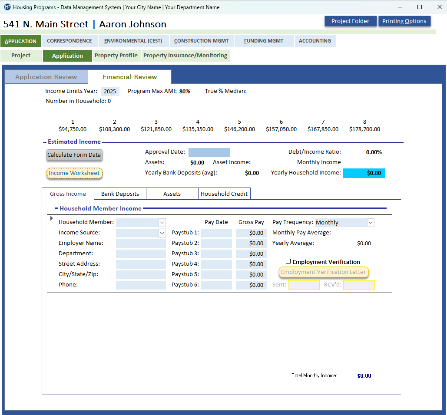Click the Program Max AMI 80% value
Image resolution: width=447 pixels, height=415 pixels.
(185, 92)
